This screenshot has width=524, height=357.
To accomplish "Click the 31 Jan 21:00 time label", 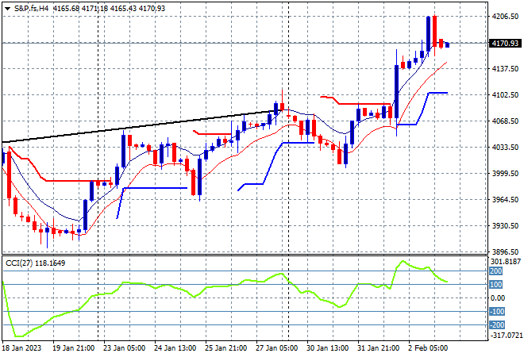I will [x=378, y=348].
